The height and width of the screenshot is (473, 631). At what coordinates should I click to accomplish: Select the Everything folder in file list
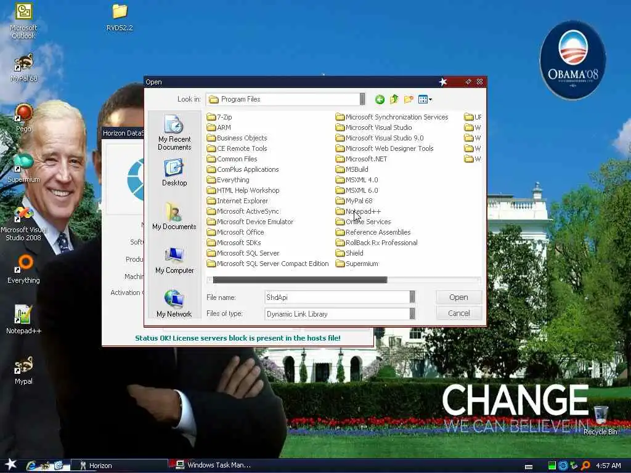228,180
